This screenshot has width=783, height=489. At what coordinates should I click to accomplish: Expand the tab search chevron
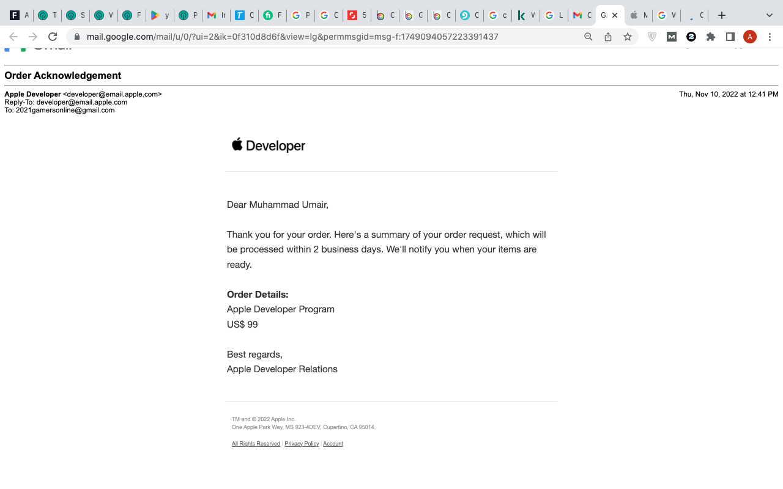(x=770, y=15)
